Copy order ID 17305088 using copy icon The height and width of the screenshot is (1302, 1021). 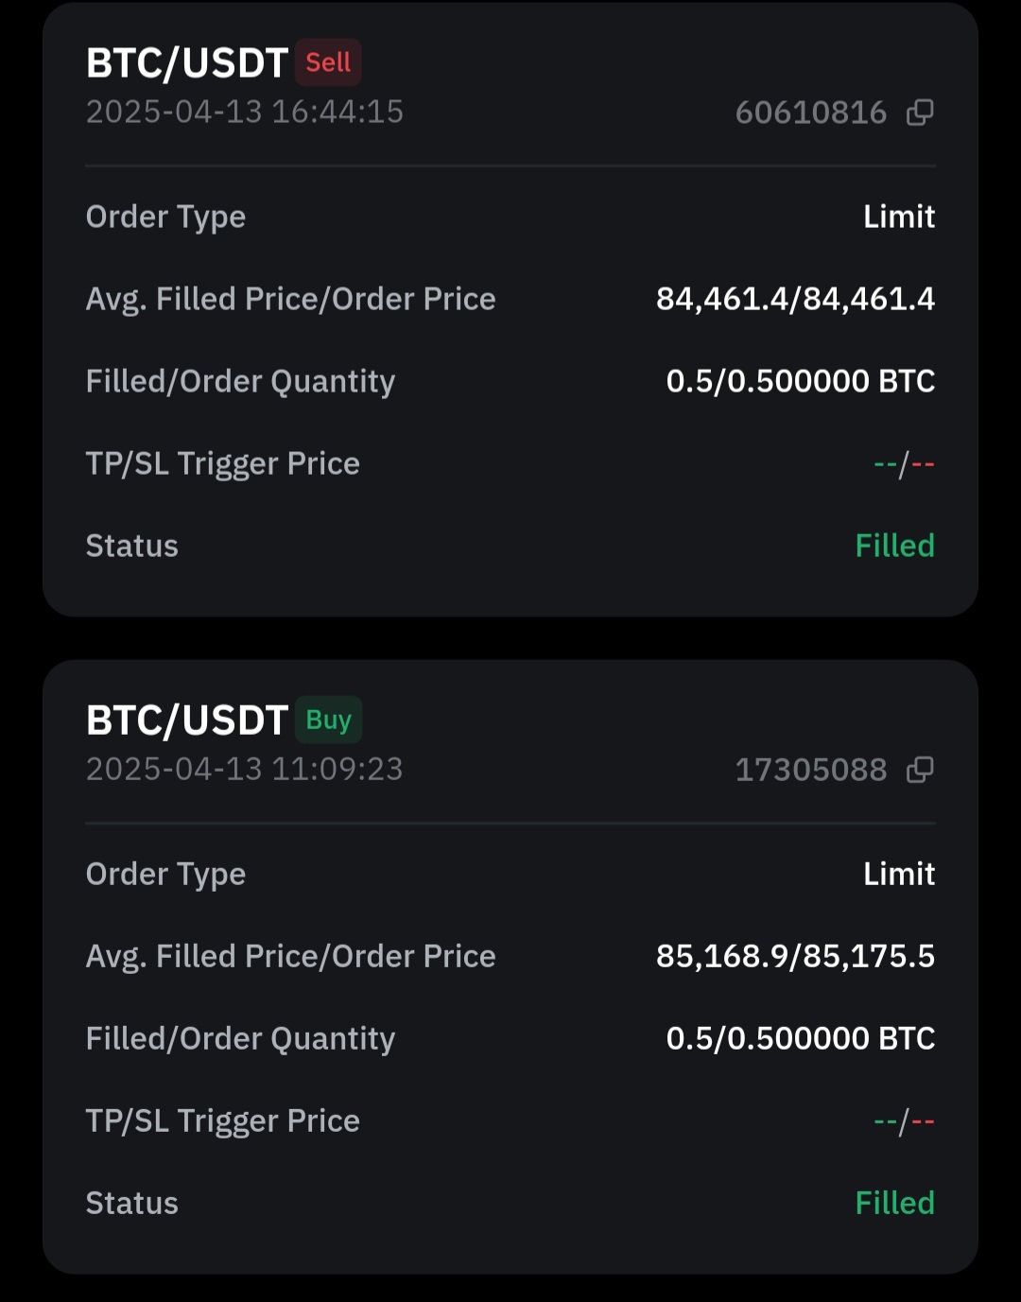coord(920,770)
